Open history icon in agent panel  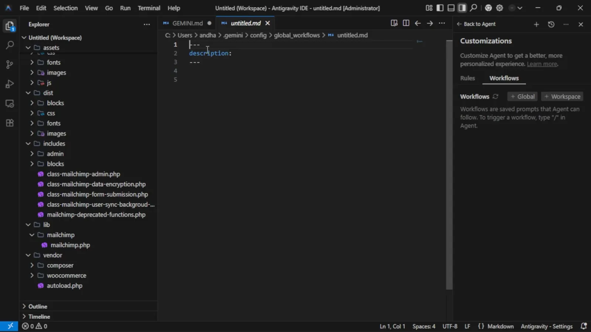551,24
